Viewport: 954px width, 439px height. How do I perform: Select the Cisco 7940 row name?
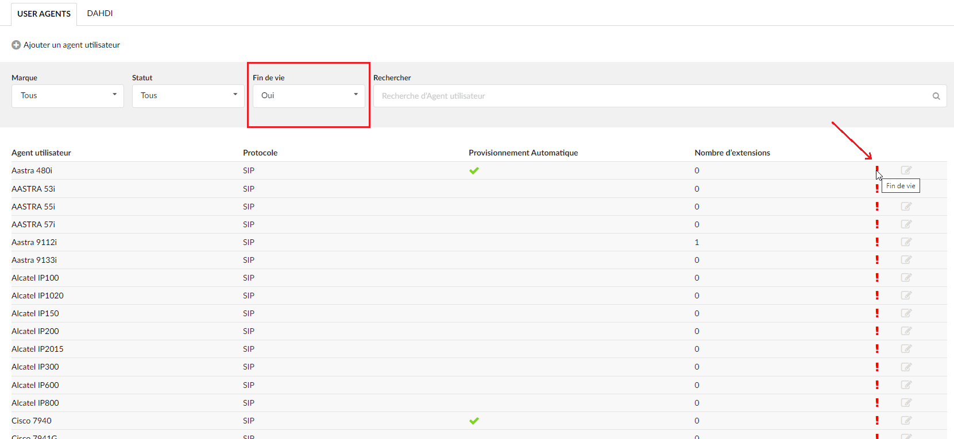[x=32, y=421]
